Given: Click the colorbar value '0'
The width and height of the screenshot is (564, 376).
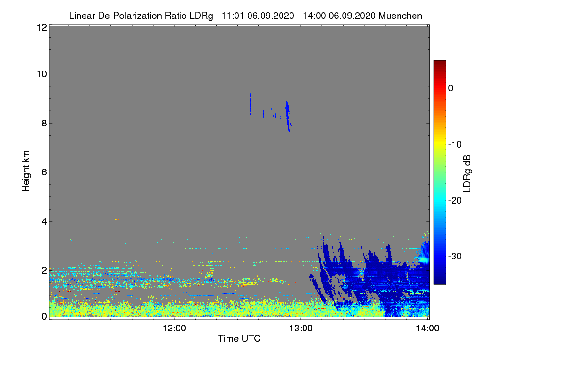Looking at the screenshot, I should pos(451,88).
